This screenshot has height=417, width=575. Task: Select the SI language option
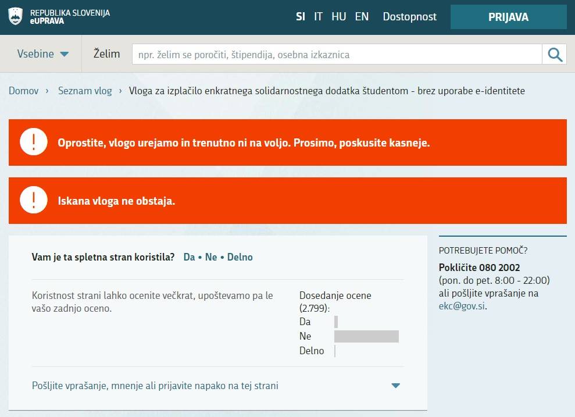tap(300, 17)
